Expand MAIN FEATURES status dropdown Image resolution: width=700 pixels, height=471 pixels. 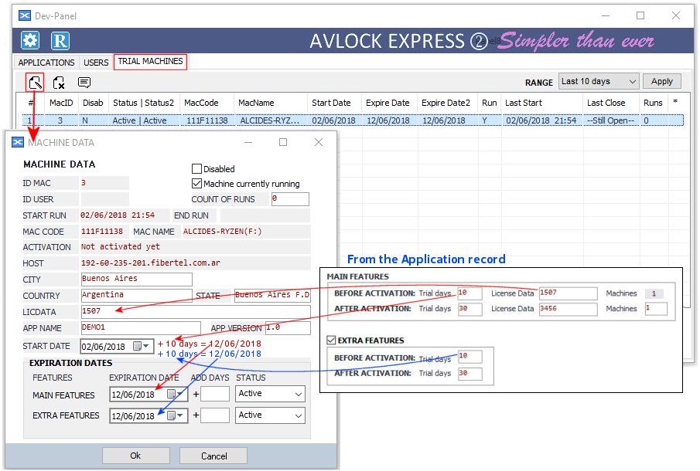[270, 394]
